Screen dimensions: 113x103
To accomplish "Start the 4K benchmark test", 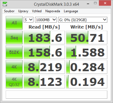I will coord(14,67).
